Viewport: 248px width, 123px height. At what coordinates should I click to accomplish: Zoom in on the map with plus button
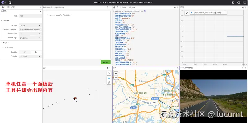click(x=116, y=73)
